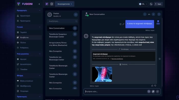Open the underlined source link in card
This screenshot has width=179, height=100.
(x=117, y=59)
